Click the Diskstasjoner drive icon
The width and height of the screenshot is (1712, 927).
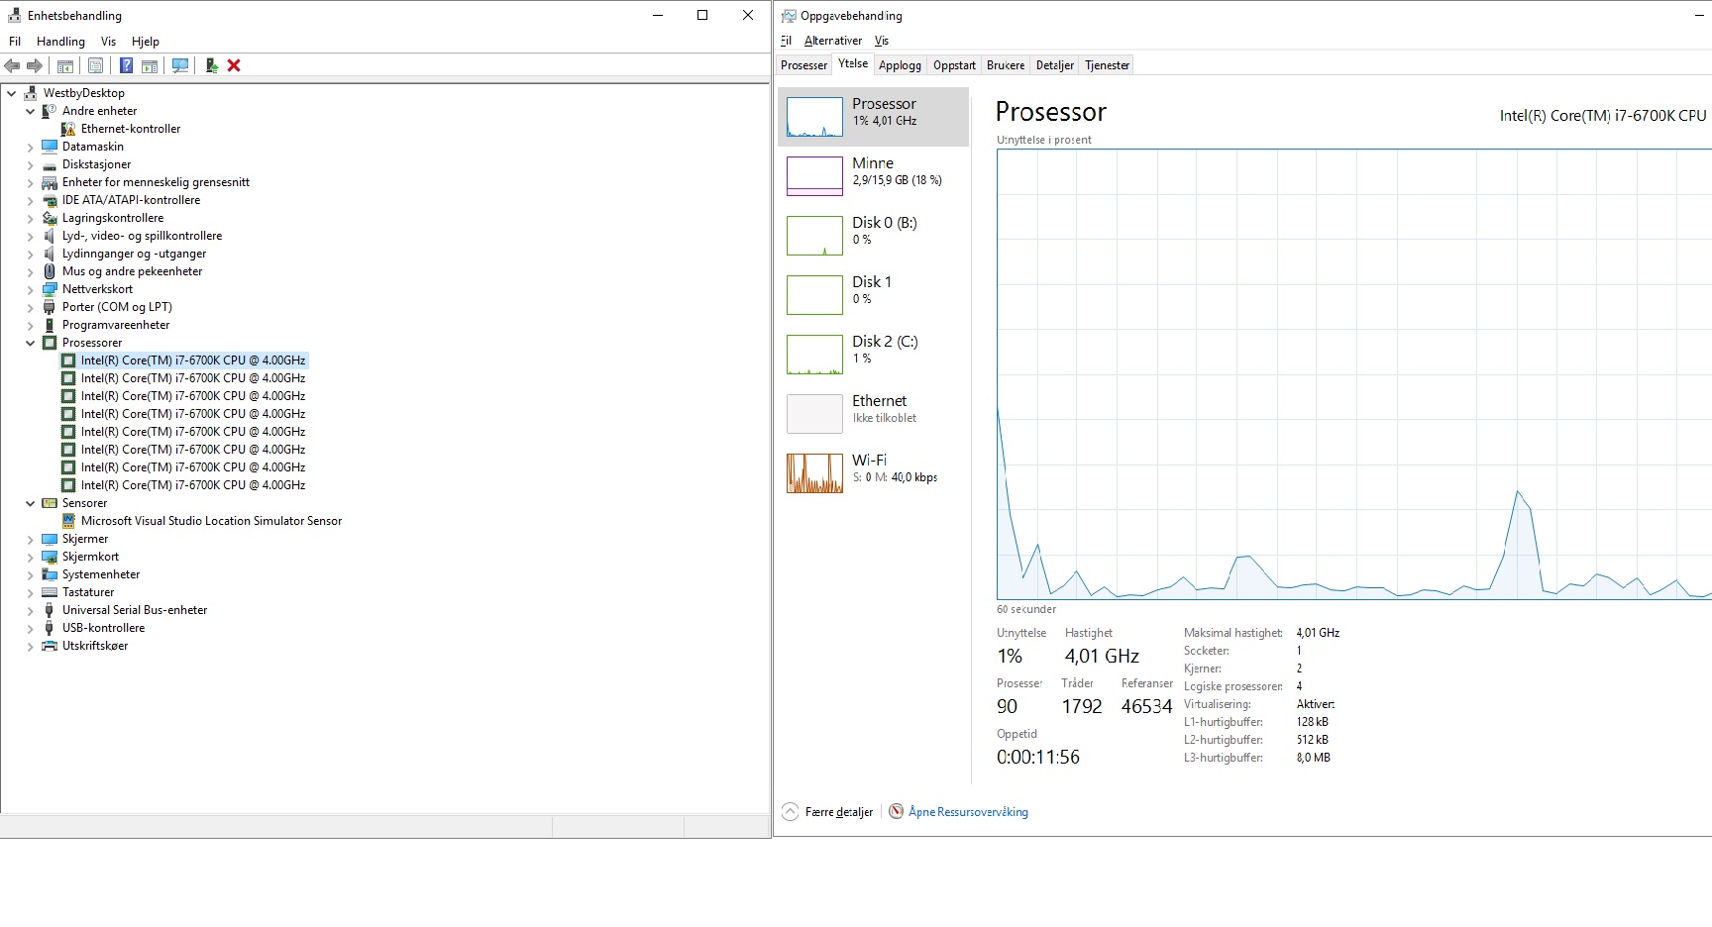coord(50,164)
